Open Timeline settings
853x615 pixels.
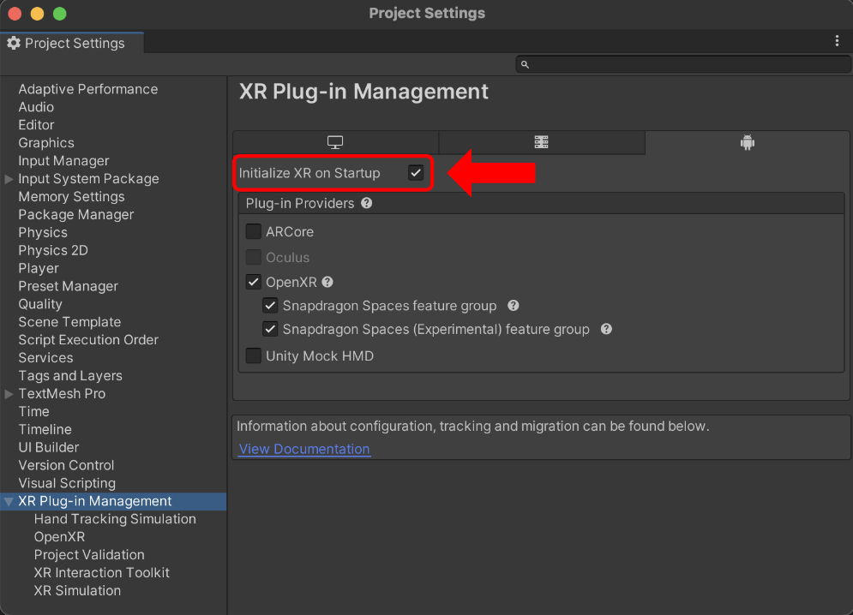(x=45, y=430)
